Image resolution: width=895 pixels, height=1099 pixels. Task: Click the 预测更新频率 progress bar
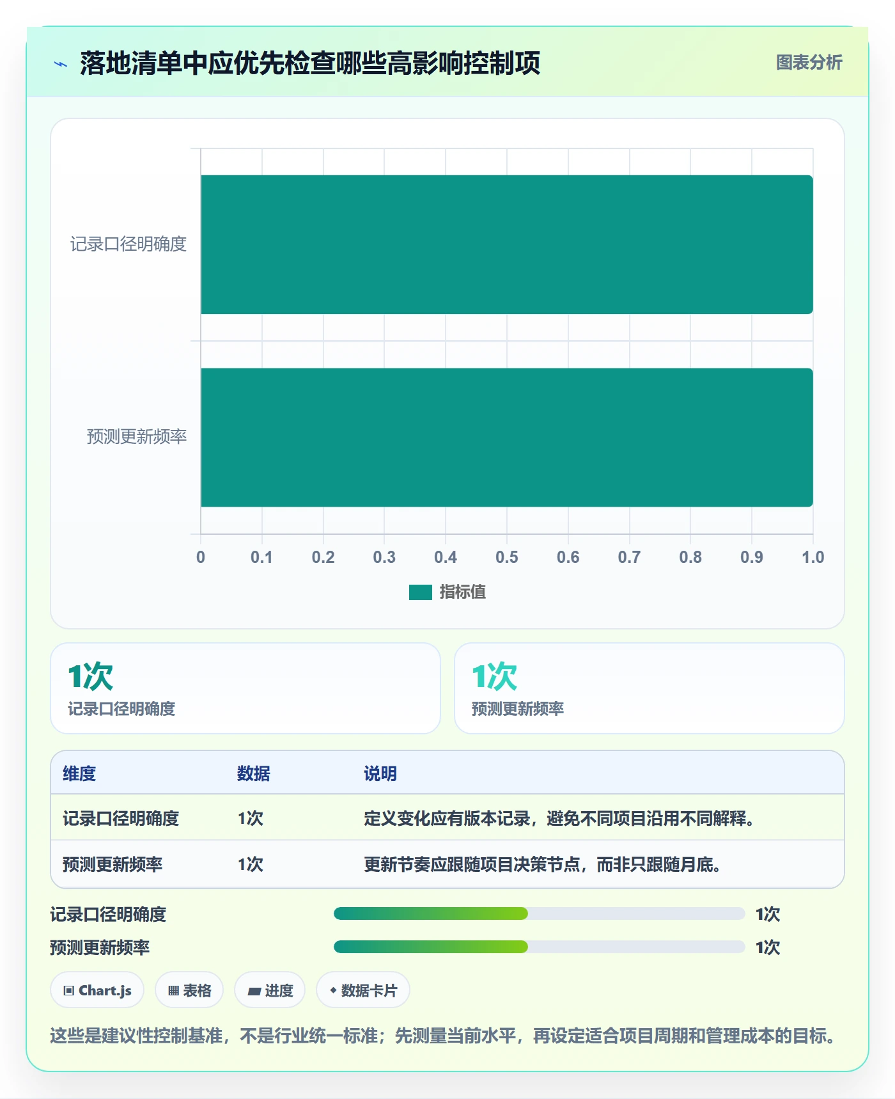point(539,947)
